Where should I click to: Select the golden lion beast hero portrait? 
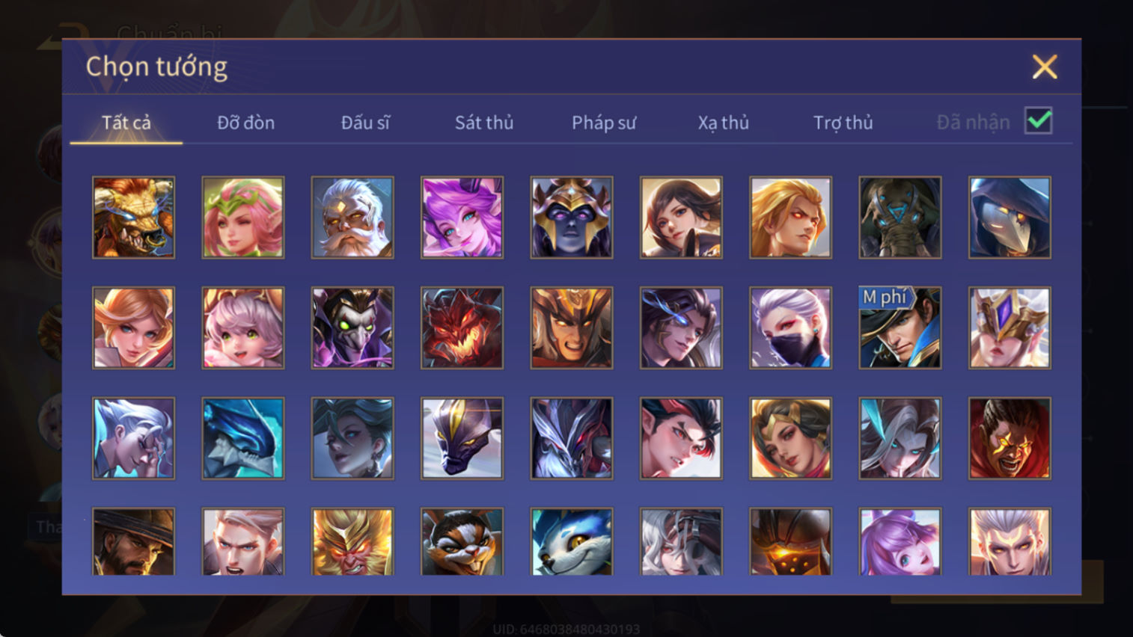[133, 218]
